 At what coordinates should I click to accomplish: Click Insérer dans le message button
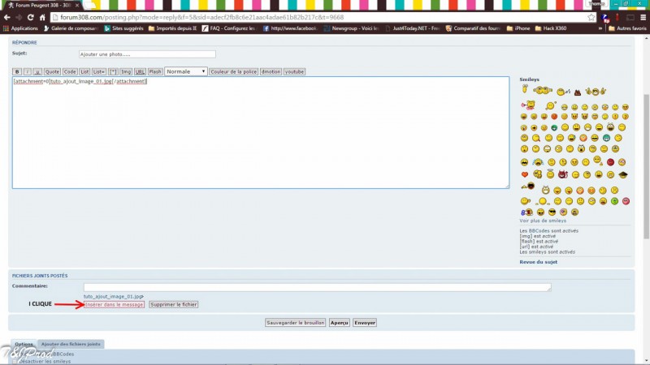tap(114, 305)
